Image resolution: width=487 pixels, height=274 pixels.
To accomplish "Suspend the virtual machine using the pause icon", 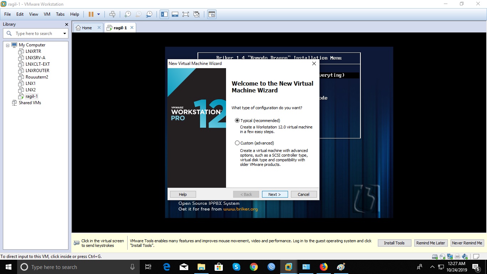I will click(92, 14).
